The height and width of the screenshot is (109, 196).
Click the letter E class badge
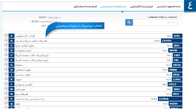(x=11, y=55)
